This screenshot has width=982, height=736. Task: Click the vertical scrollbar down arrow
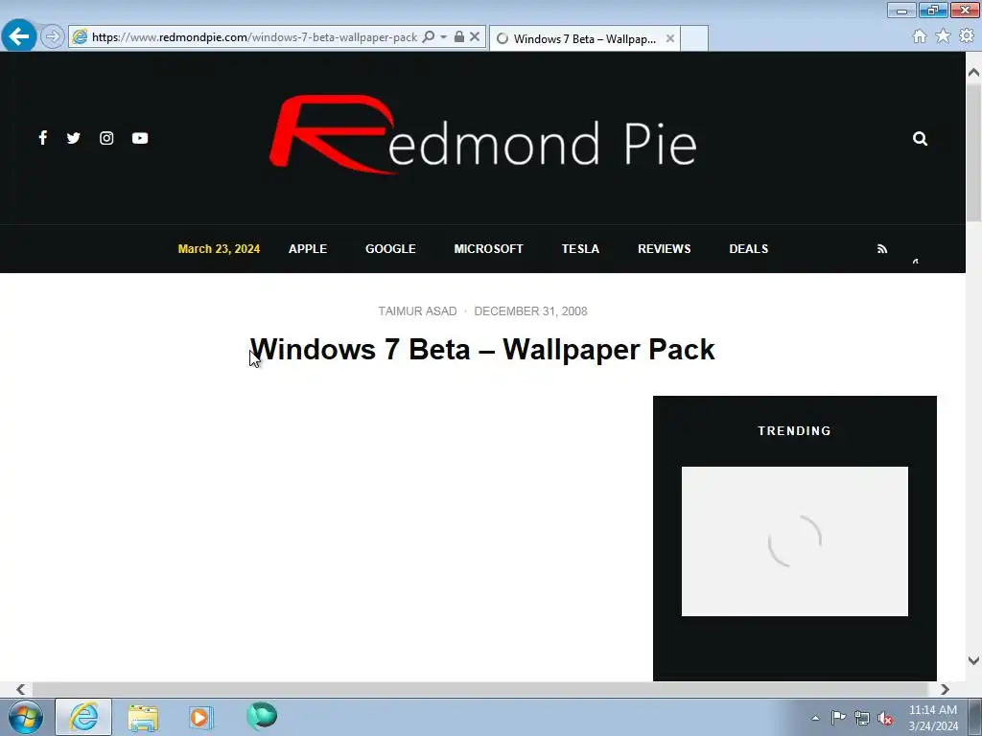(x=973, y=660)
